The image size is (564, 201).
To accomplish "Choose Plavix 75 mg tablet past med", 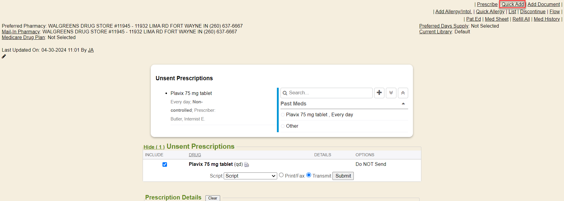I will pyautogui.click(x=283, y=115).
